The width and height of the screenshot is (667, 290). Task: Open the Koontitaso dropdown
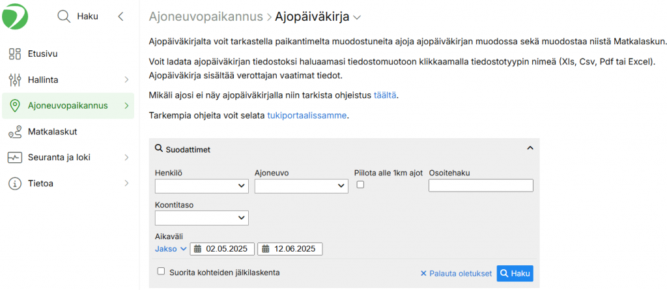201,218
